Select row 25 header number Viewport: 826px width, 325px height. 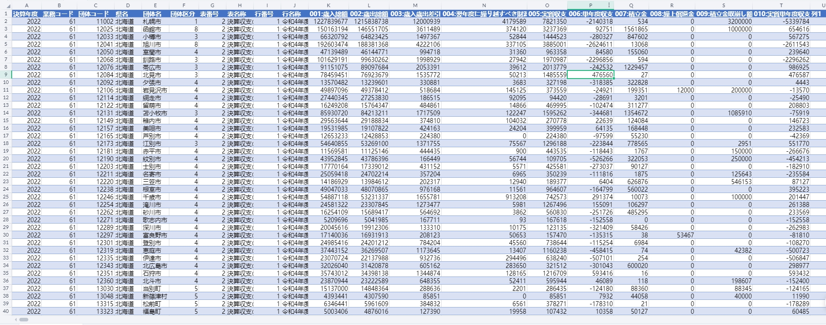pyautogui.click(x=6, y=197)
